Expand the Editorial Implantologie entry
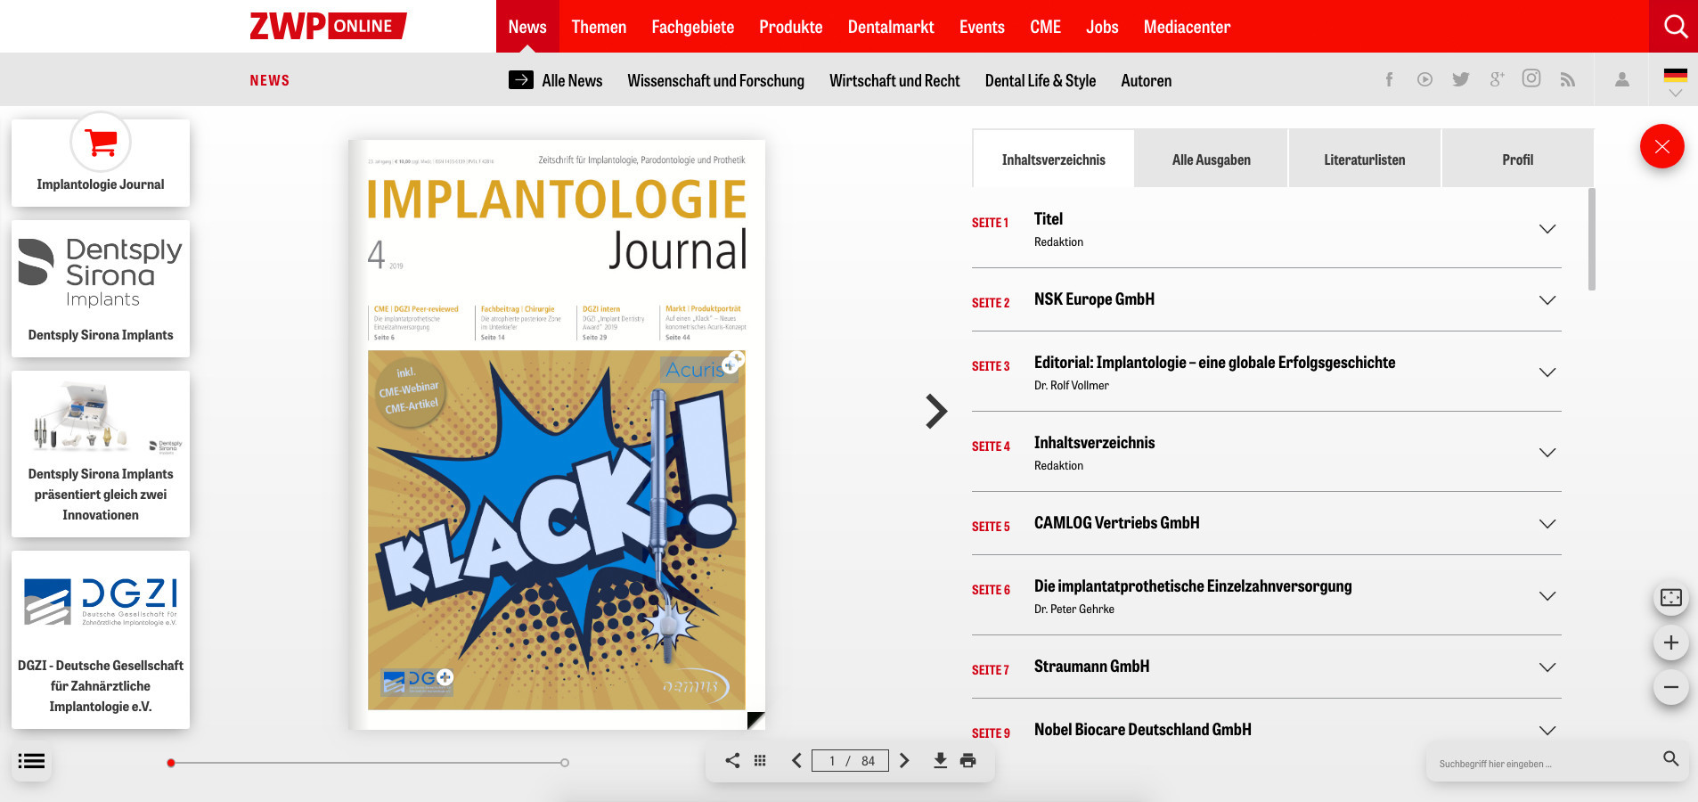The image size is (1698, 802). coord(1547,372)
